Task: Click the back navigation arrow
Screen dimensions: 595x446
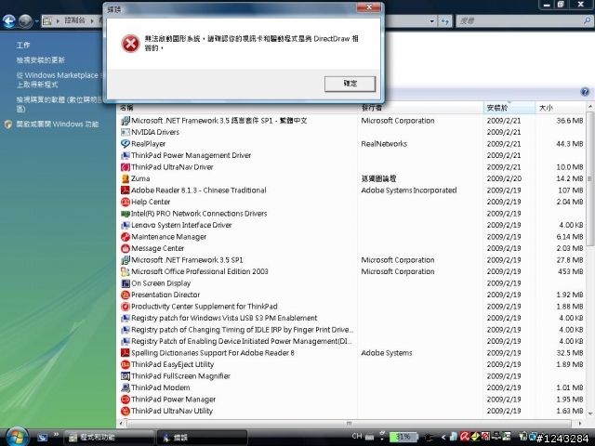Action: pos(9,21)
